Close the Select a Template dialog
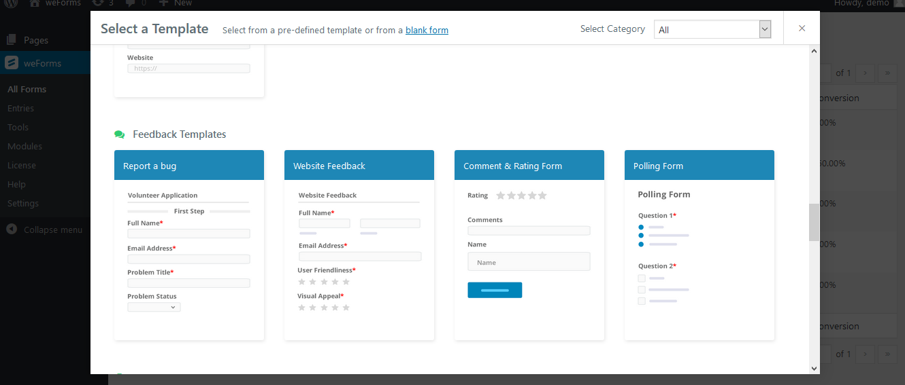The width and height of the screenshot is (905, 385). pos(802,29)
